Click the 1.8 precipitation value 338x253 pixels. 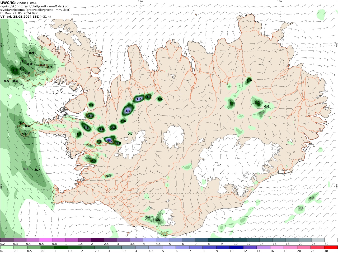[x=91, y=105]
